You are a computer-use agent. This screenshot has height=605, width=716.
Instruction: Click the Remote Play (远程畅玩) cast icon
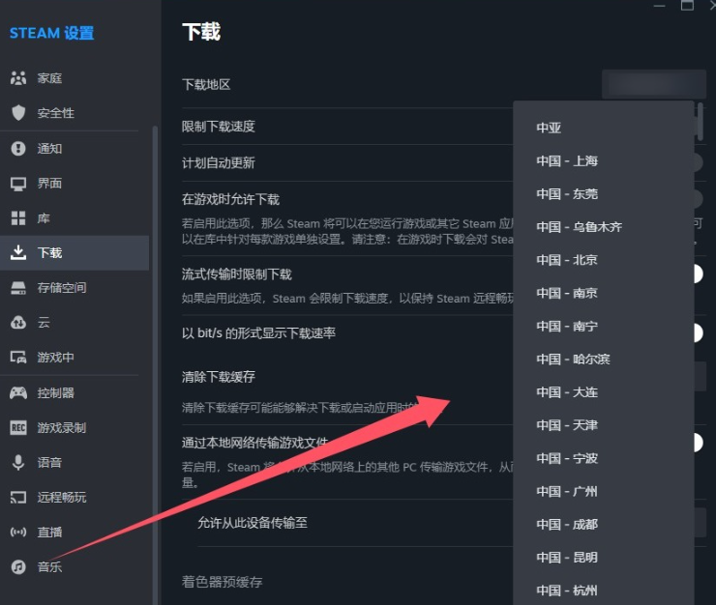pos(18,498)
